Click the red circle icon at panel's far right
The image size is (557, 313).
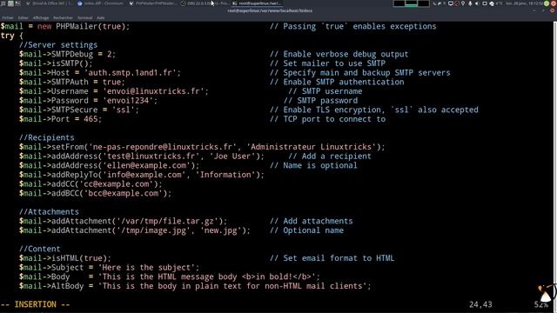[554, 3]
